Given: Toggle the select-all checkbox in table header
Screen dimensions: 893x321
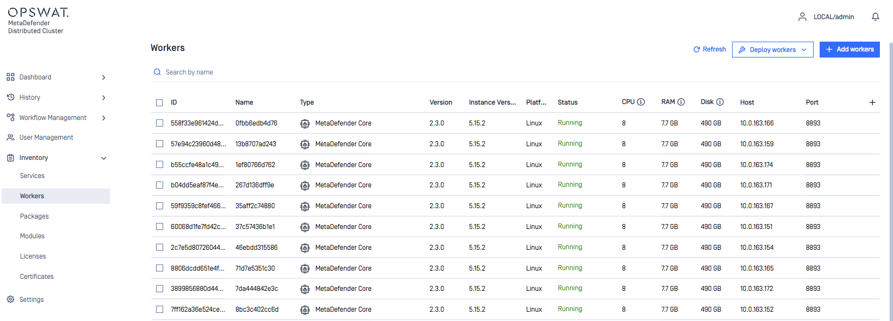Looking at the screenshot, I should (x=159, y=102).
